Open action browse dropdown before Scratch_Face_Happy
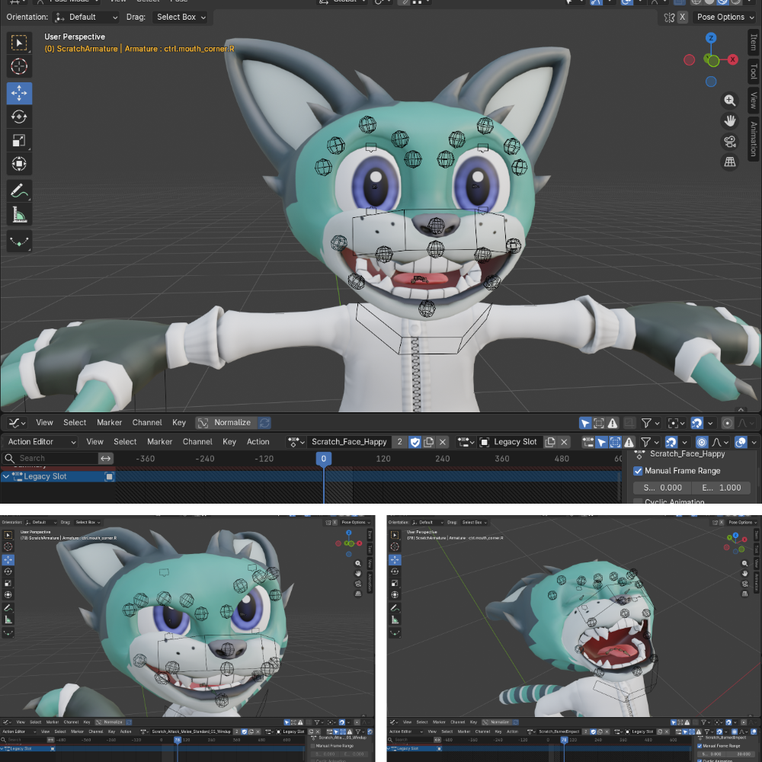Image resolution: width=762 pixels, height=762 pixels. pyautogui.click(x=296, y=442)
